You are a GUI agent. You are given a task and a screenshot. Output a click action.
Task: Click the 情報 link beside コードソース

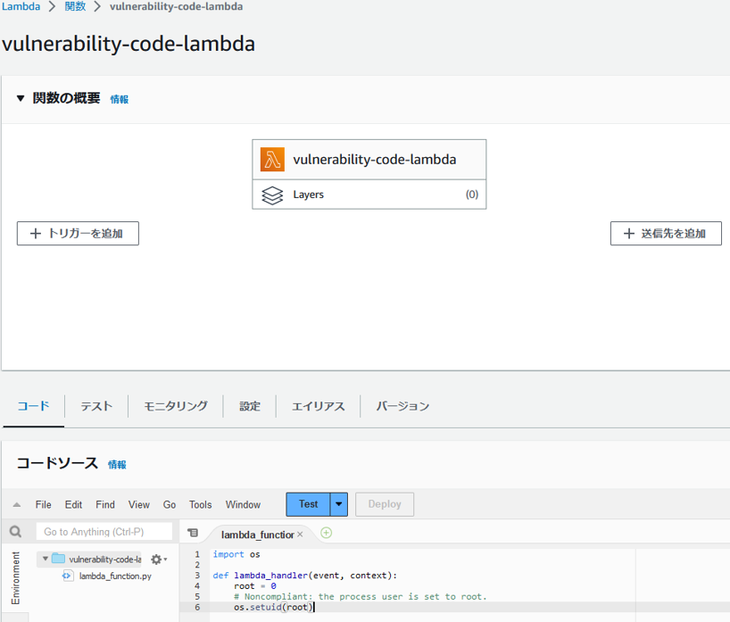coord(117,465)
